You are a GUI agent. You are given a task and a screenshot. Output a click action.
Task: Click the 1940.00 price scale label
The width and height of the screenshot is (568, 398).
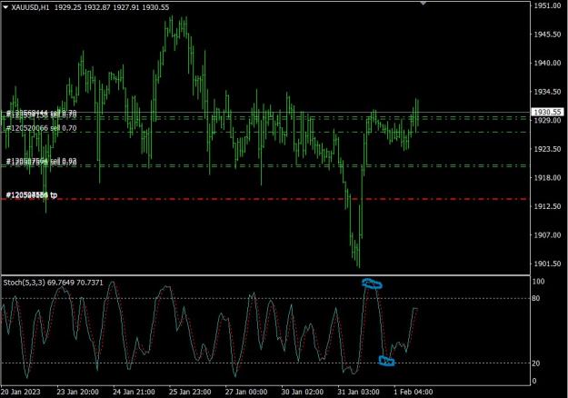pos(547,63)
